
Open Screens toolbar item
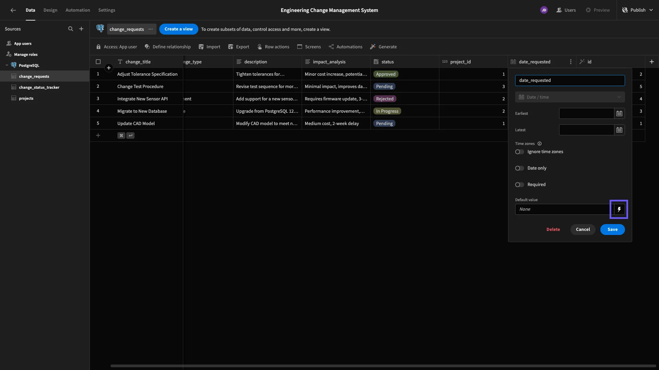(x=309, y=47)
